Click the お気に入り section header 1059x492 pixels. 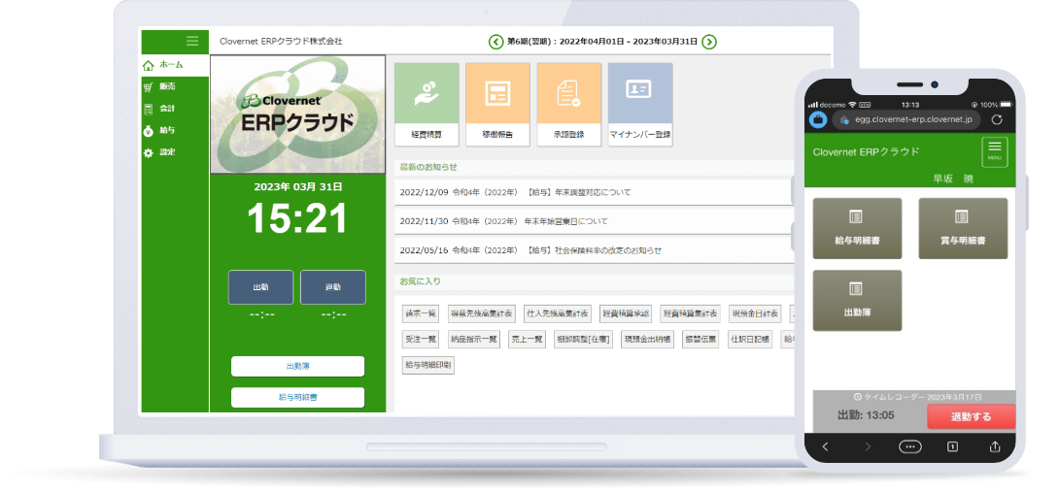click(x=420, y=280)
